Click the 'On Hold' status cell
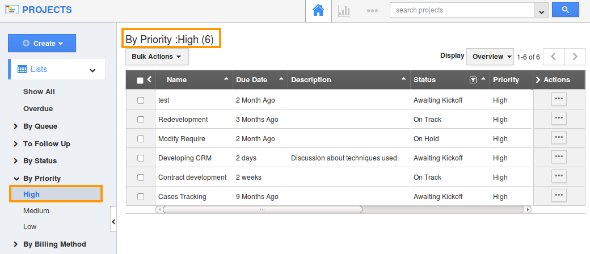This screenshot has height=254, width=590. coord(426,139)
